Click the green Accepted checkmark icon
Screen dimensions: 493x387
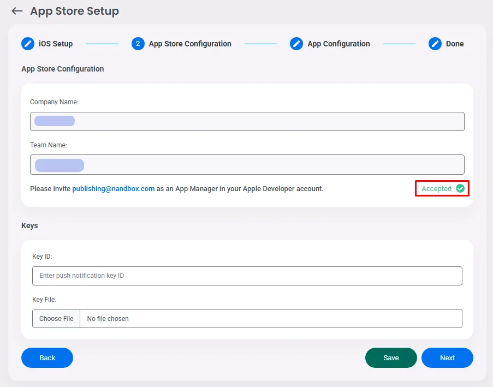[x=460, y=188]
